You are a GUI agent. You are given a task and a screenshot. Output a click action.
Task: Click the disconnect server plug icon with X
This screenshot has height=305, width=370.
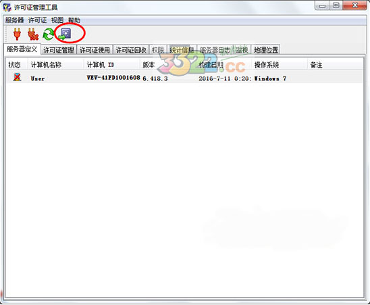pos(33,34)
